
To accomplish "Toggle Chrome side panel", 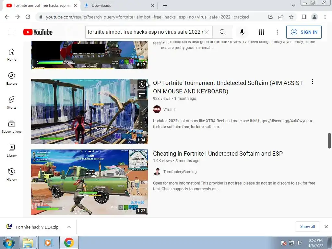I will [x=304, y=17].
